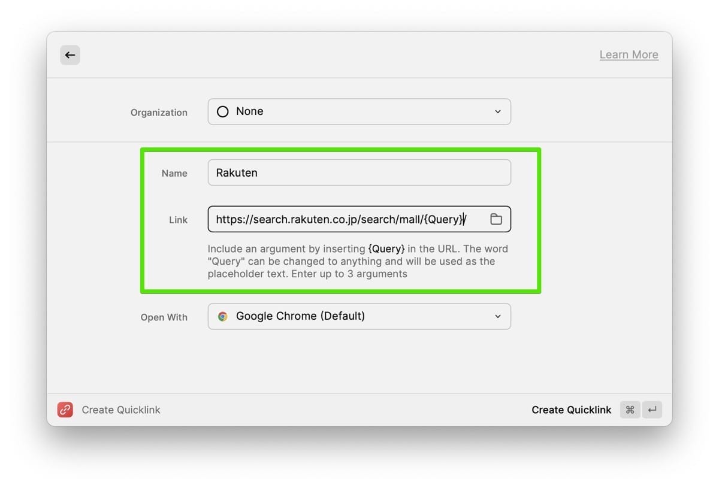
Task: Click the Google Chrome icon
Action: click(x=223, y=316)
